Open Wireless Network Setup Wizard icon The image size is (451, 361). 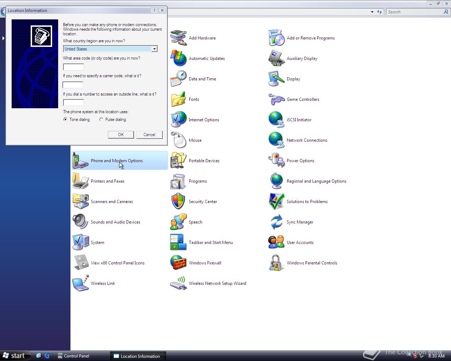[178, 283]
